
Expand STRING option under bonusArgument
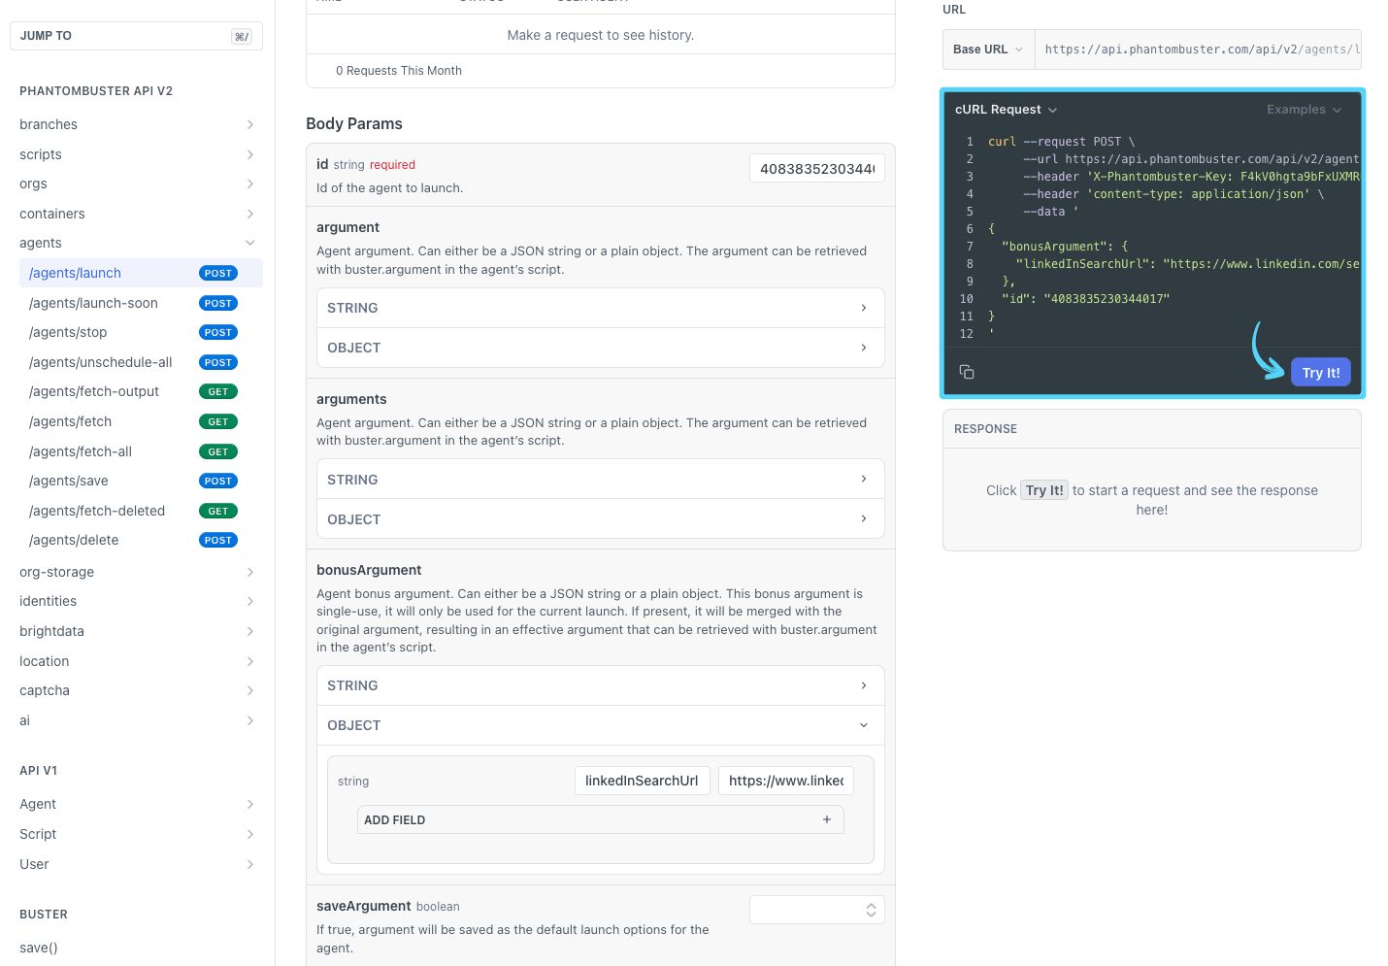(600, 685)
